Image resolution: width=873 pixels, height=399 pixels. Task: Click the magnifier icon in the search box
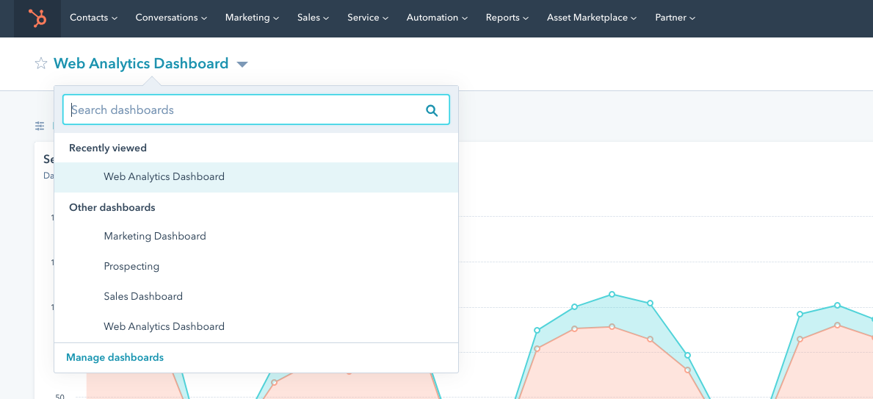click(432, 110)
